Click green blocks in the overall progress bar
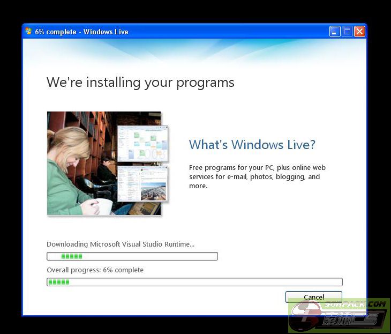This screenshot has width=391, height=334. click(x=59, y=282)
